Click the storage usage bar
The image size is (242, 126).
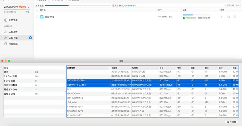17,10
